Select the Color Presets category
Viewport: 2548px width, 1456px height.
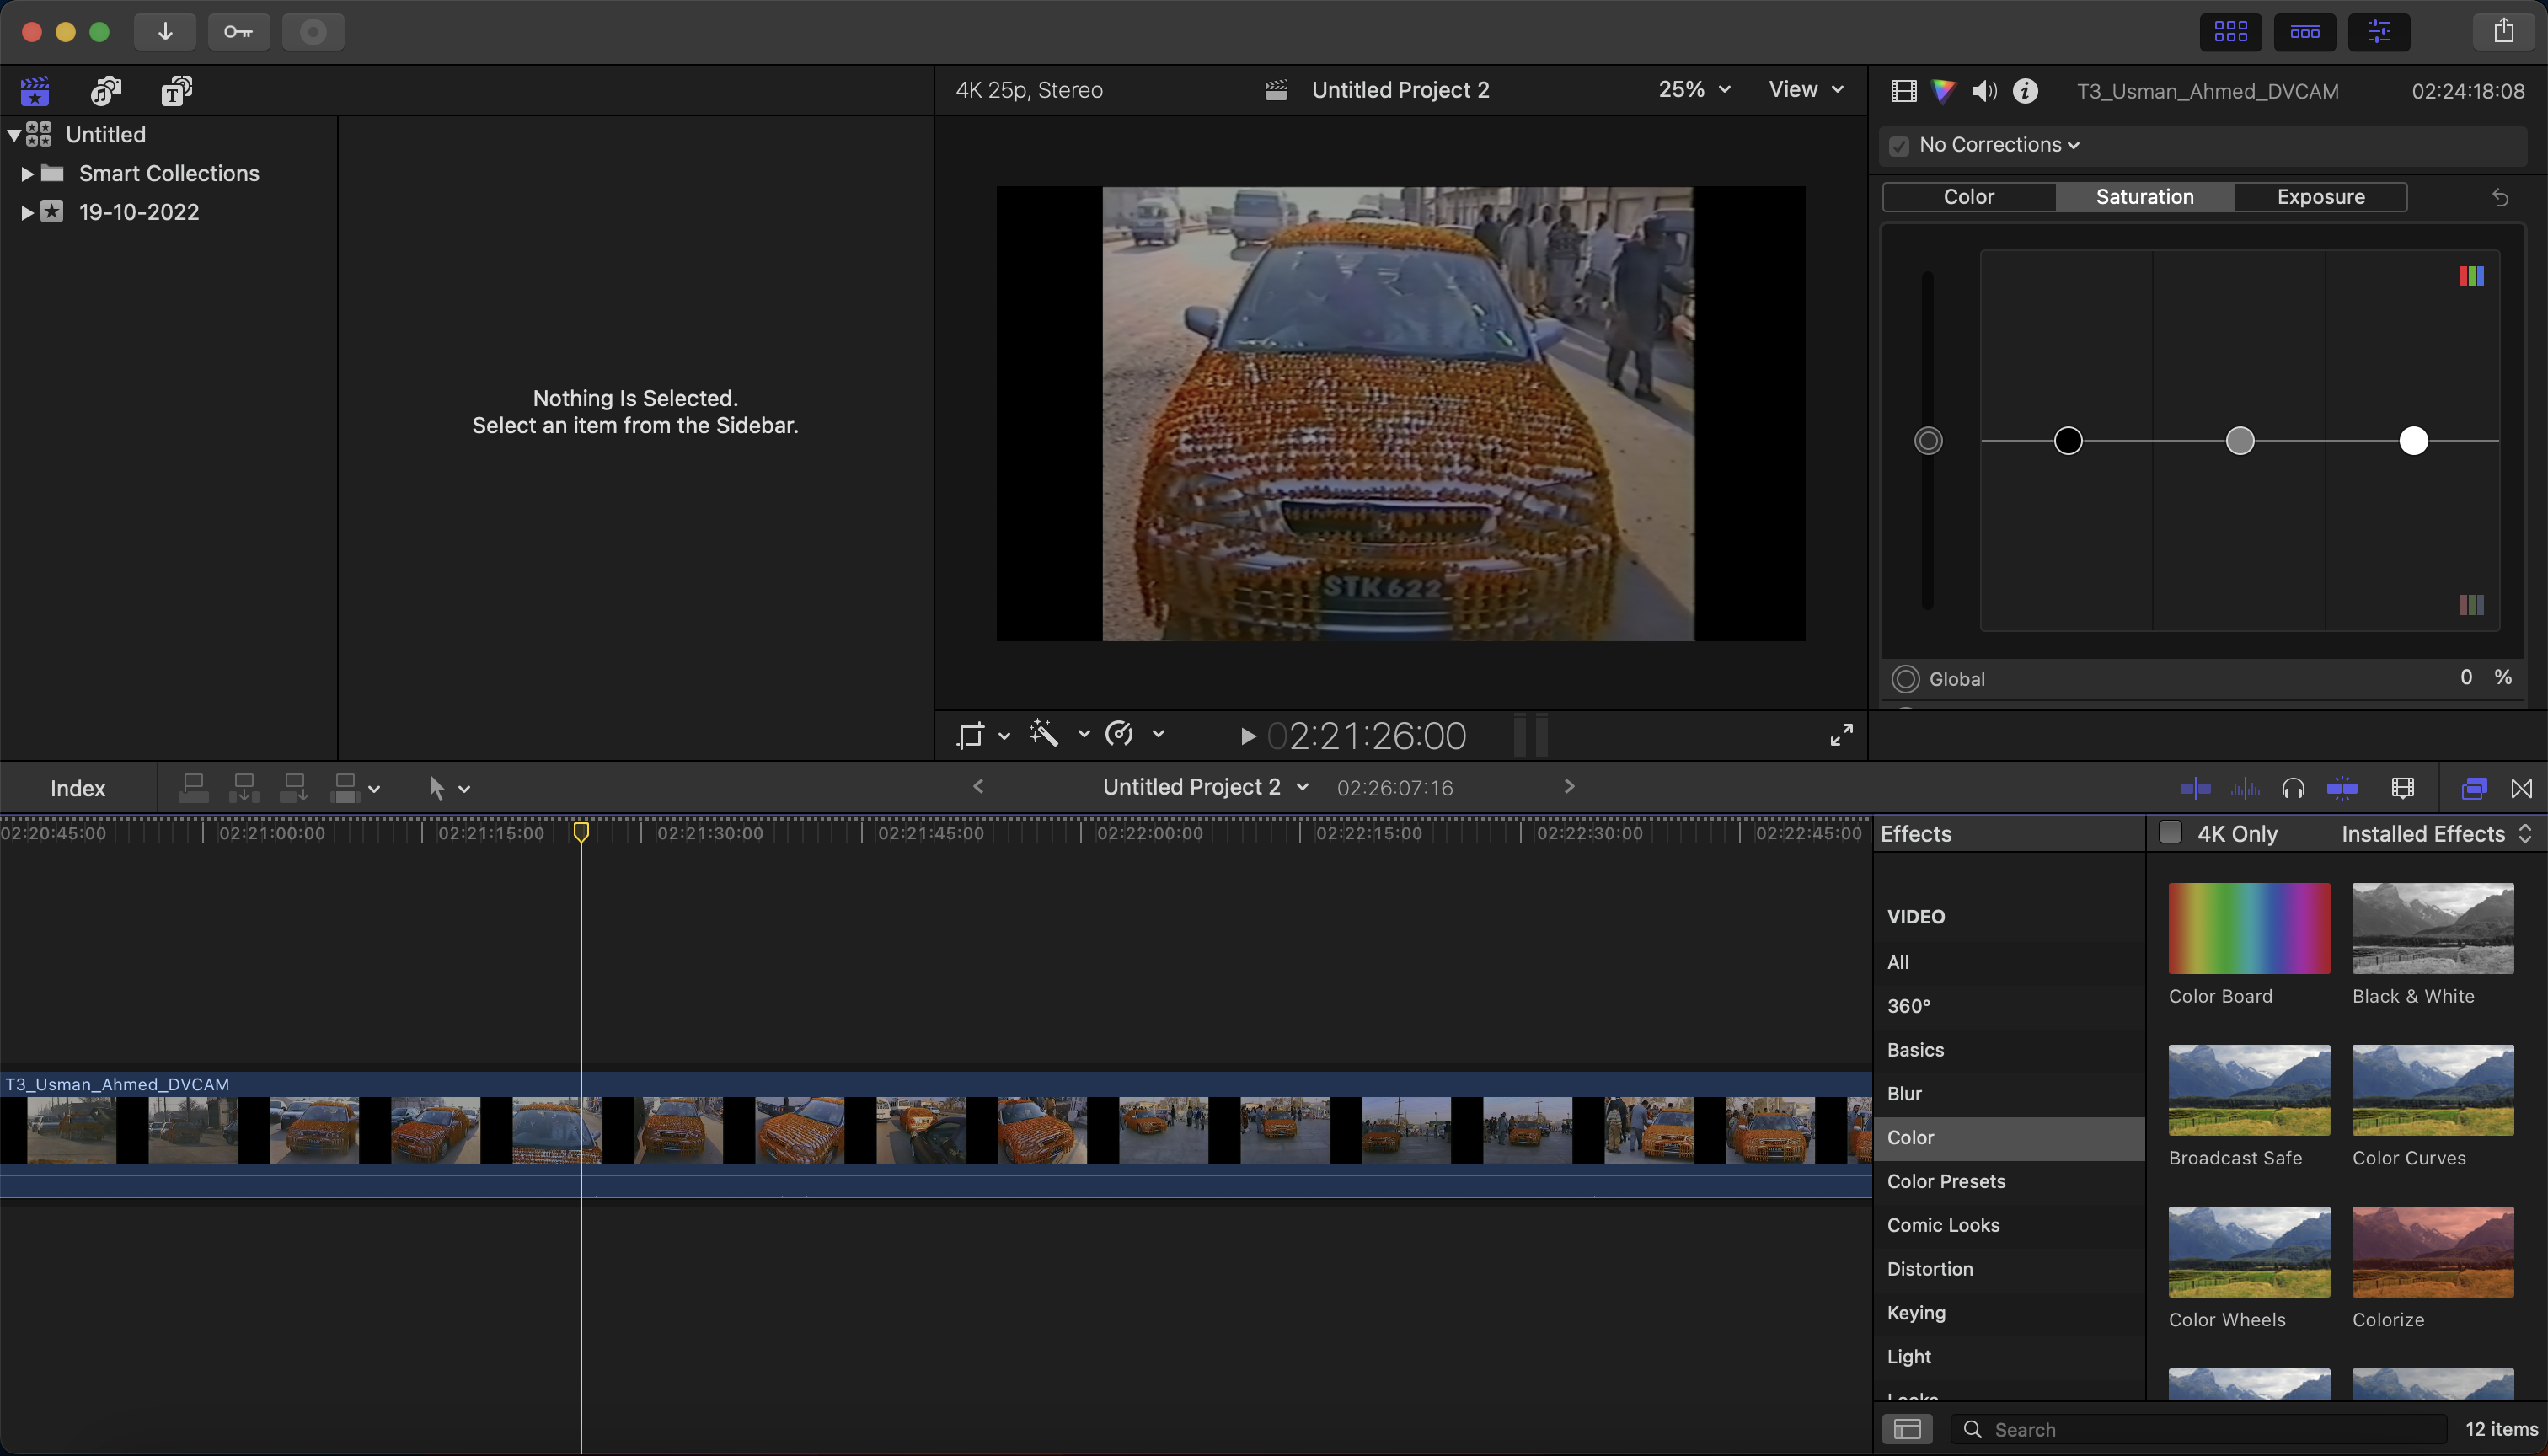[x=1945, y=1181]
